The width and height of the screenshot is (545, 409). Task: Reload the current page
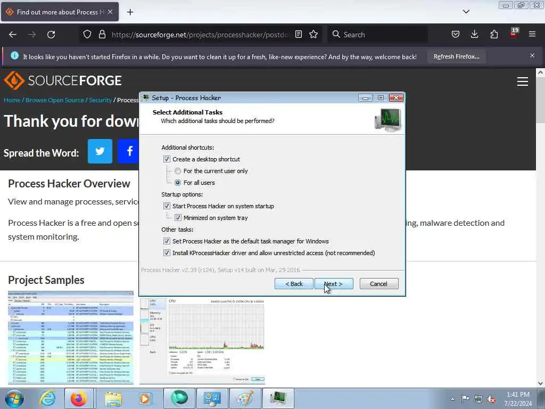51,35
